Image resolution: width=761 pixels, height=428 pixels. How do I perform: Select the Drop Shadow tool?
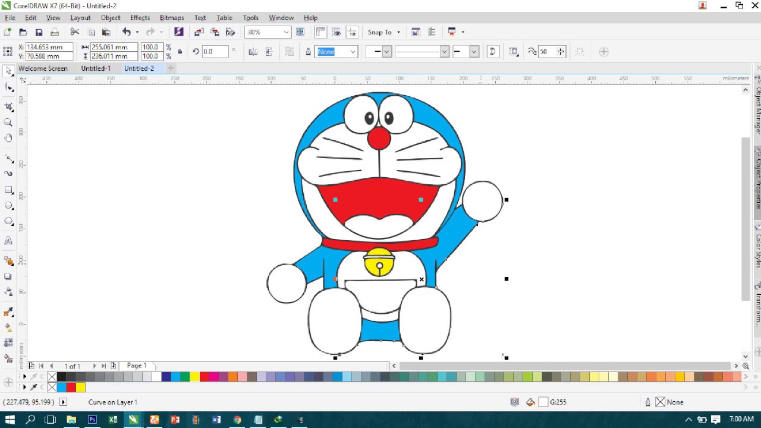pyautogui.click(x=8, y=276)
